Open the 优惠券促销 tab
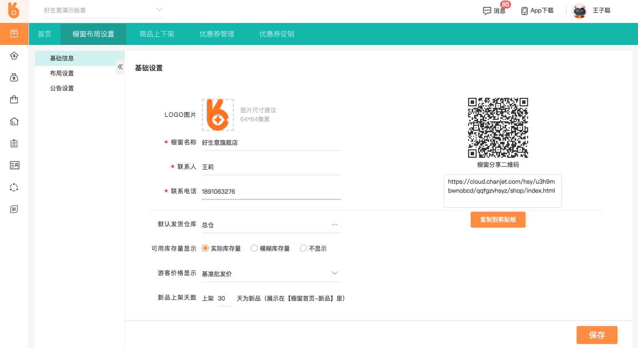The width and height of the screenshot is (638, 348). click(276, 34)
